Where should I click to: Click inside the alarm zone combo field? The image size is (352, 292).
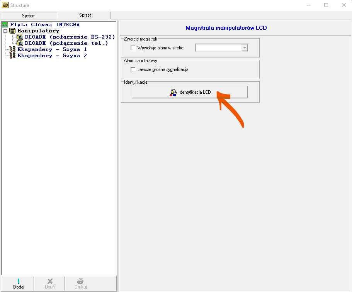point(218,48)
